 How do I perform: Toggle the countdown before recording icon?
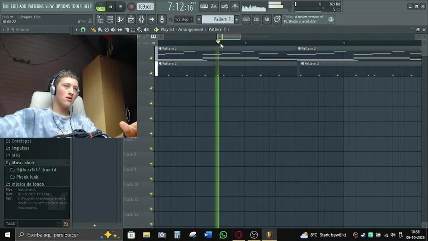click(x=214, y=6)
